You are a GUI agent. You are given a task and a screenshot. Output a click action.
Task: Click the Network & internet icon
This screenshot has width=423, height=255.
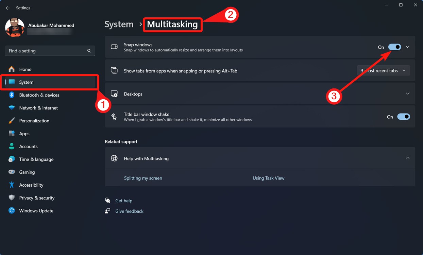(11, 108)
